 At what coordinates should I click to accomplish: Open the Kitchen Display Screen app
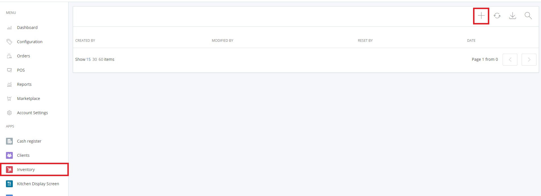tap(38, 184)
